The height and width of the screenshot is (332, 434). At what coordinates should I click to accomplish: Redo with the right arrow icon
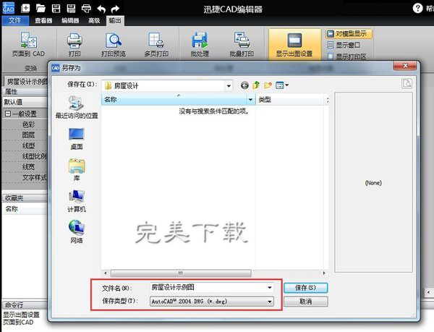[x=115, y=9]
